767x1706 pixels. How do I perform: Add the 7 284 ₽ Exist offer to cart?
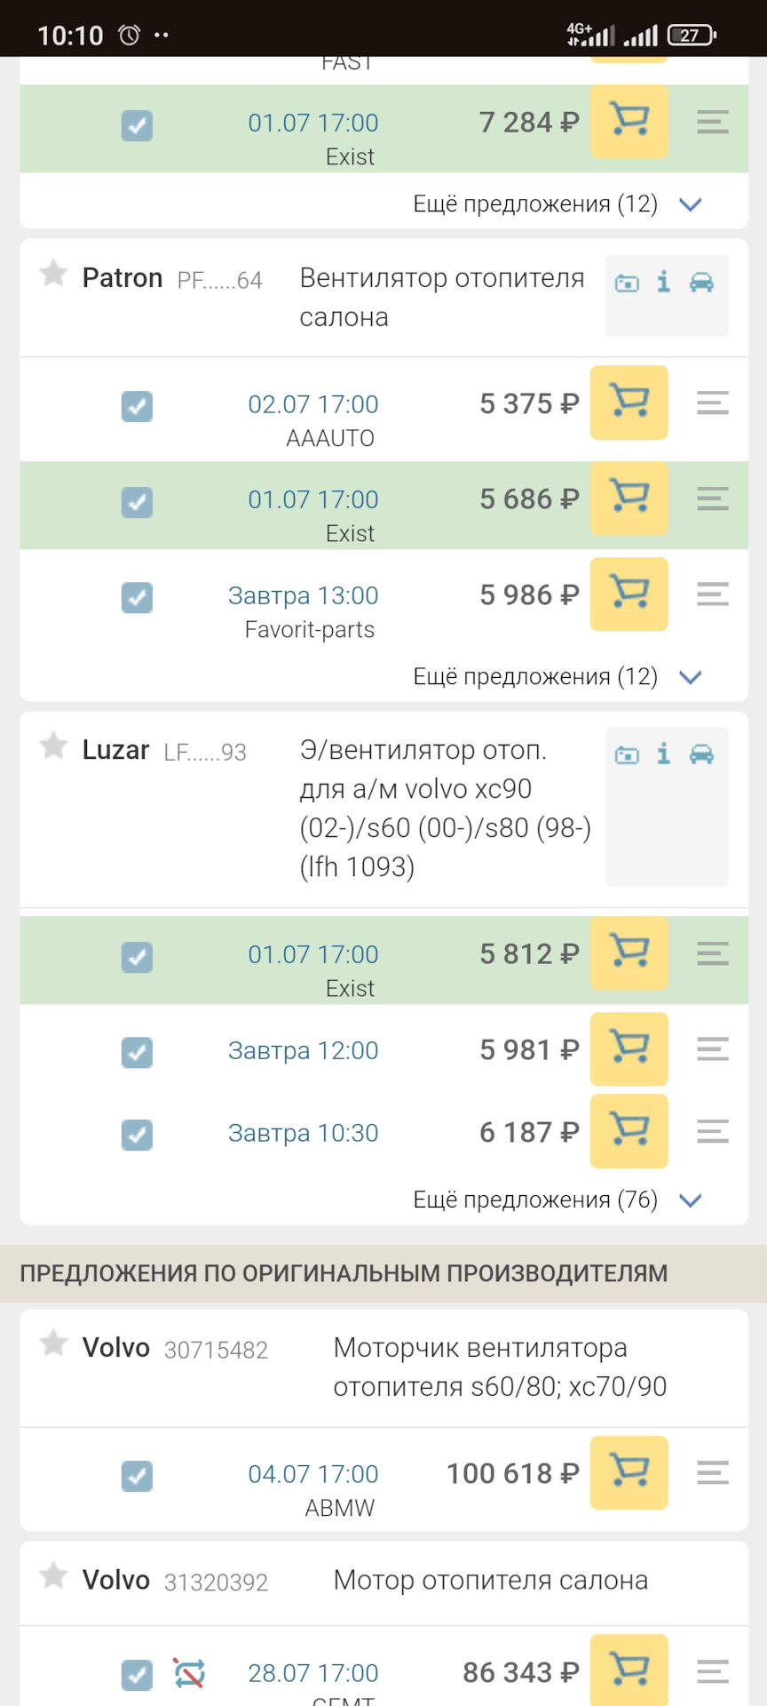(629, 121)
